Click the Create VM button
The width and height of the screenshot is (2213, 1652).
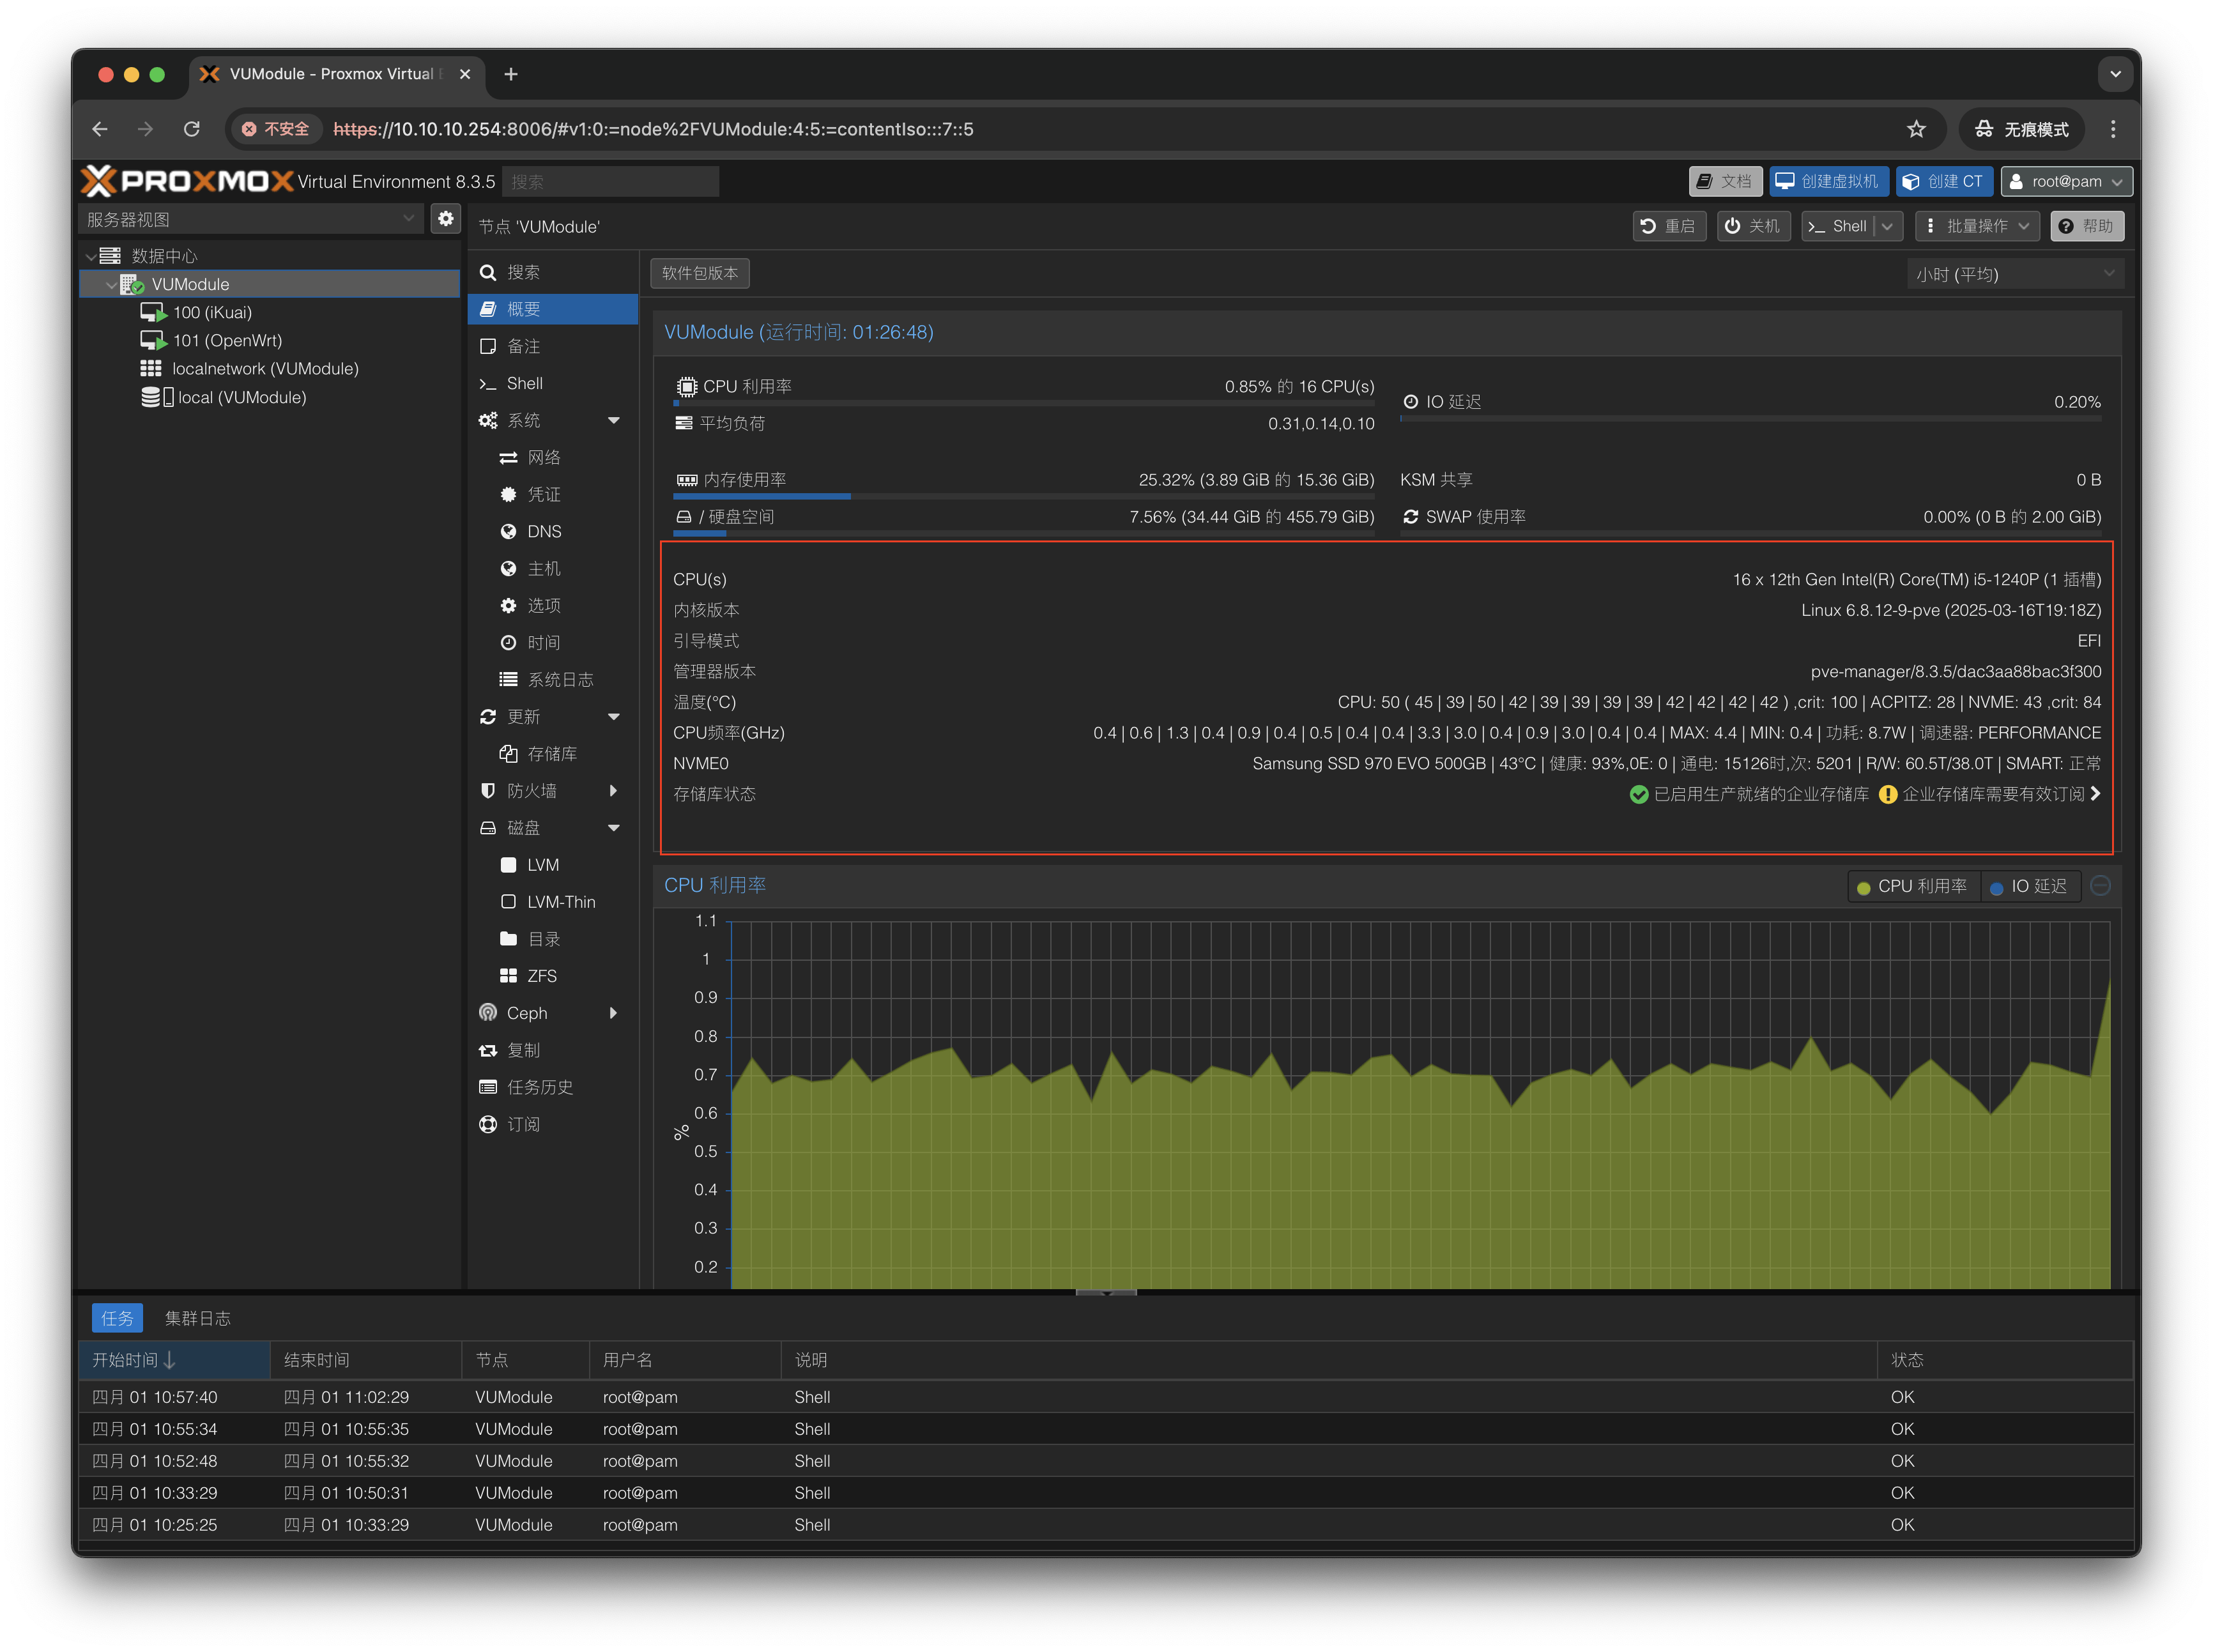1828,181
